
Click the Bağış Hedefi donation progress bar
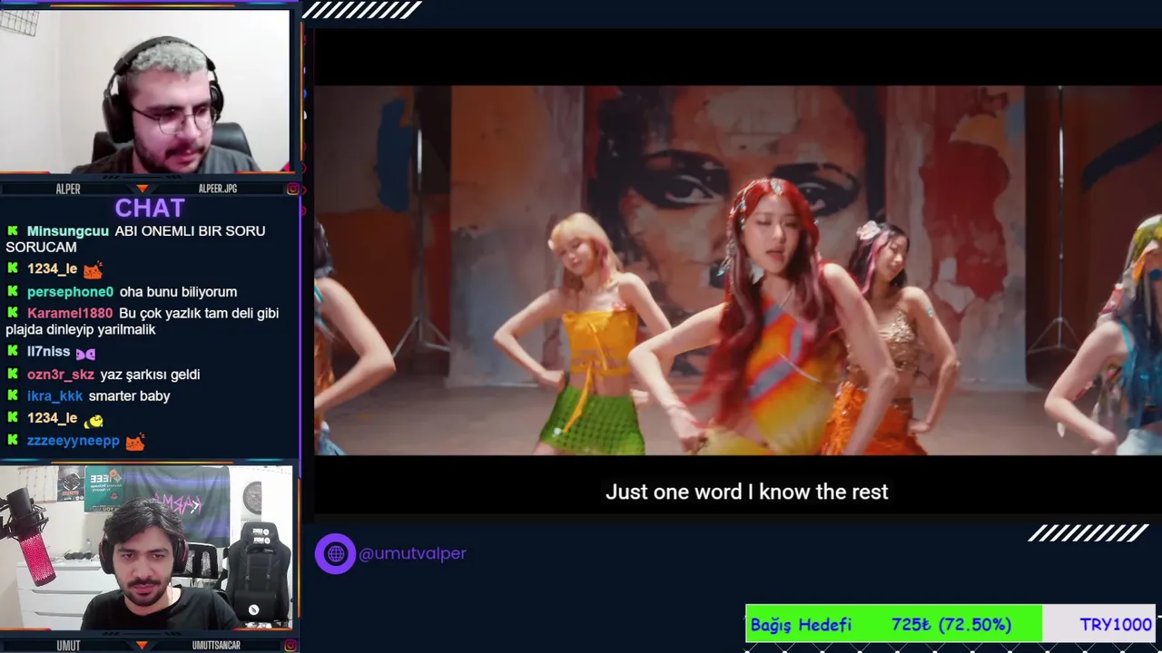click(950, 624)
